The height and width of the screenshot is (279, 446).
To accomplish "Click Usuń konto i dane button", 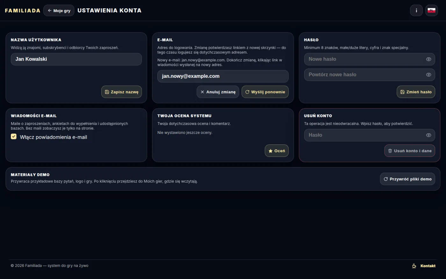I will [410, 151].
